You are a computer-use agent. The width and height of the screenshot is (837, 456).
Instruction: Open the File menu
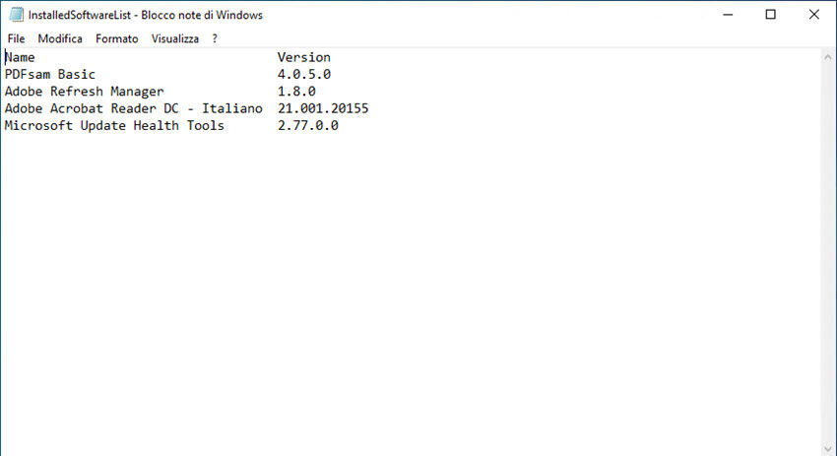click(16, 38)
